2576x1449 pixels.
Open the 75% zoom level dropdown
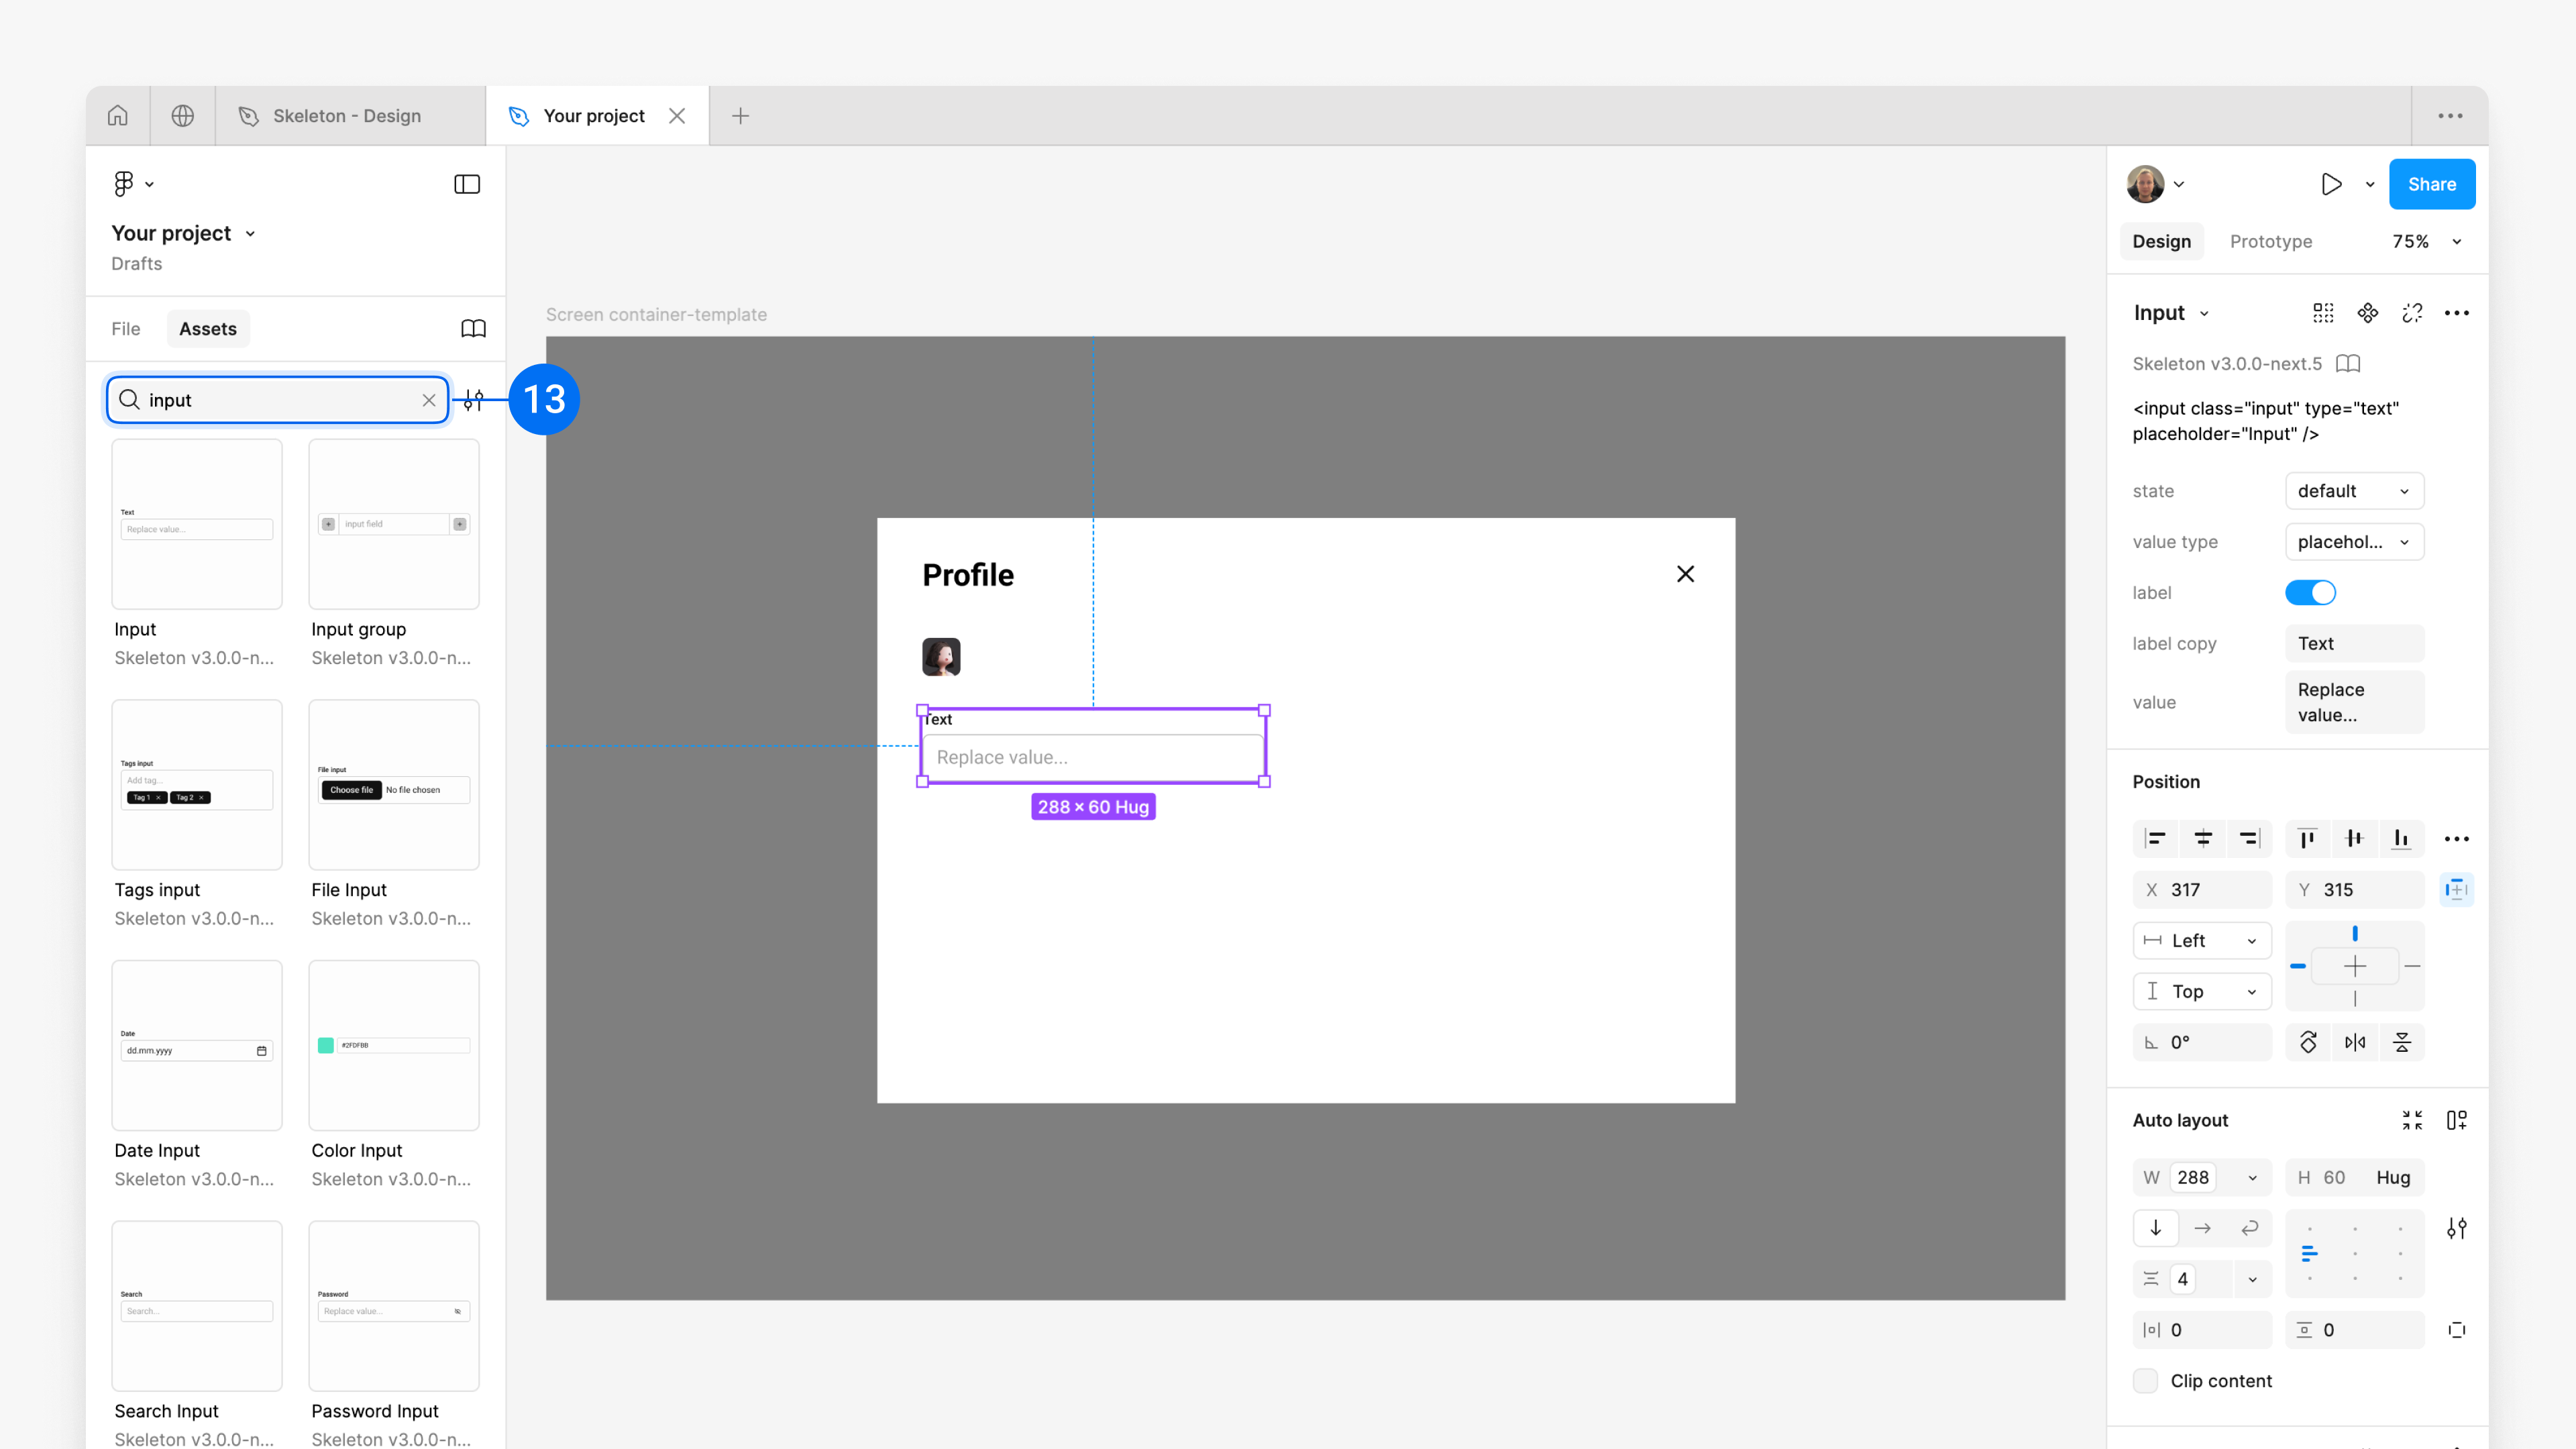[x=2426, y=241]
